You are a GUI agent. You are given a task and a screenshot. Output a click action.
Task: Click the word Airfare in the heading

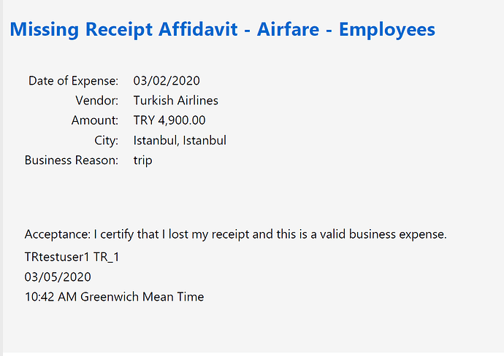click(288, 29)
